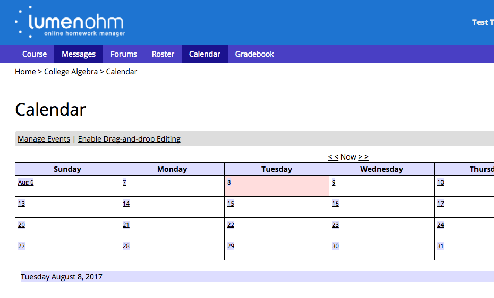Open the Messages tab
The image size is (494, 298).
point(79,54)
